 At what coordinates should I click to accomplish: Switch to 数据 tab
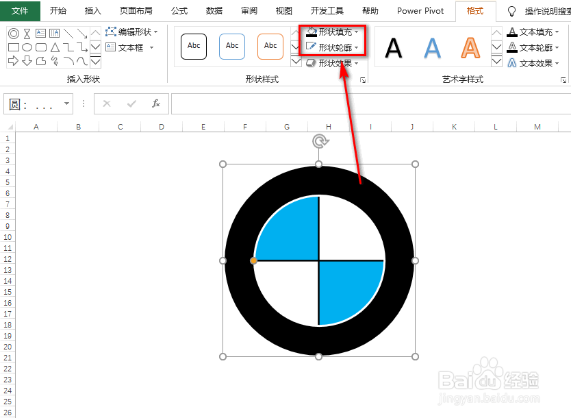(x=214, y=11)
